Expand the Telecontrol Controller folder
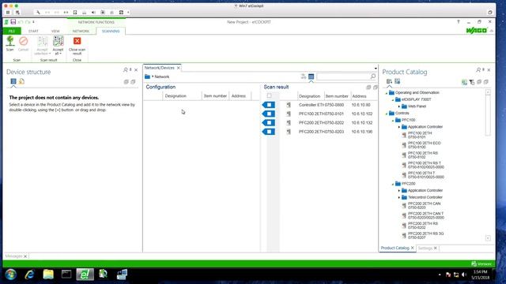The height and width of the screenshot is (284, 506). click(x=399, y=197)
